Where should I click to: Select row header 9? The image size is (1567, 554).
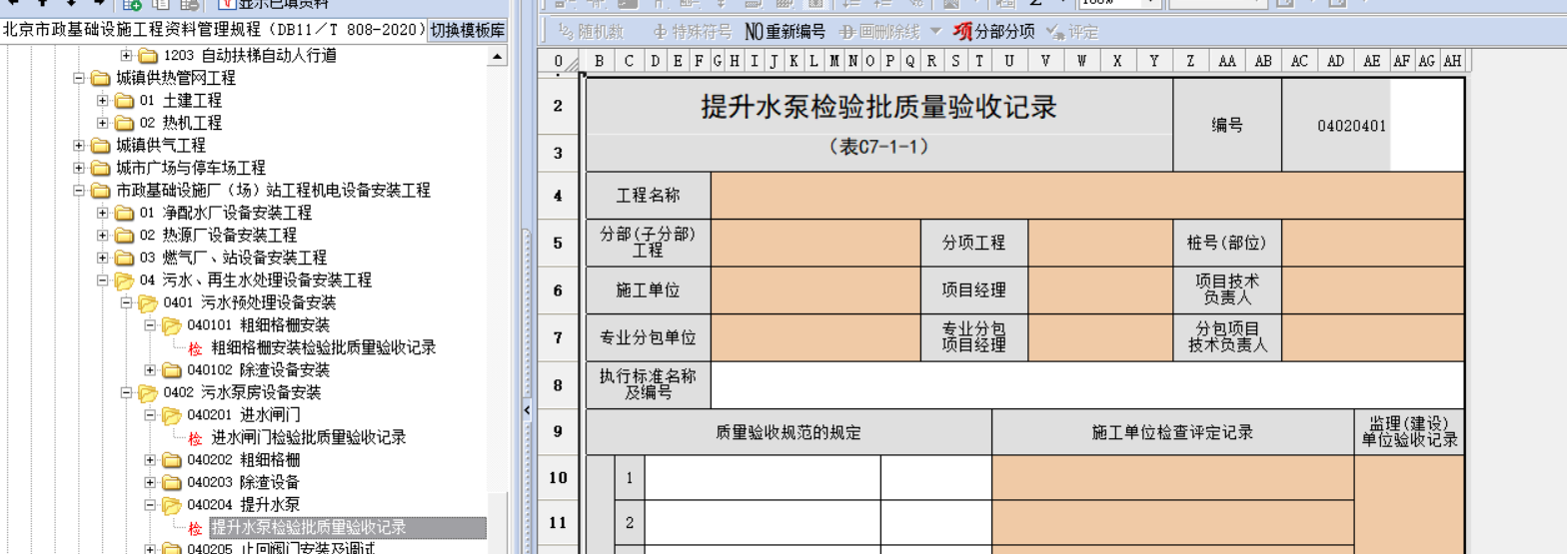pos(558,431)
